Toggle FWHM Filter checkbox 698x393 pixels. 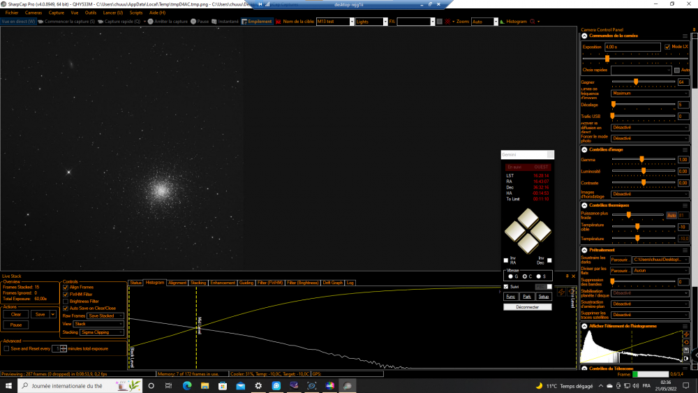66,295
